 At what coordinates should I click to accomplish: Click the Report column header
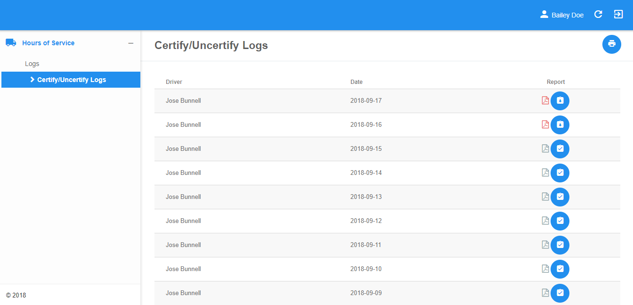click(x=556, y=82)
